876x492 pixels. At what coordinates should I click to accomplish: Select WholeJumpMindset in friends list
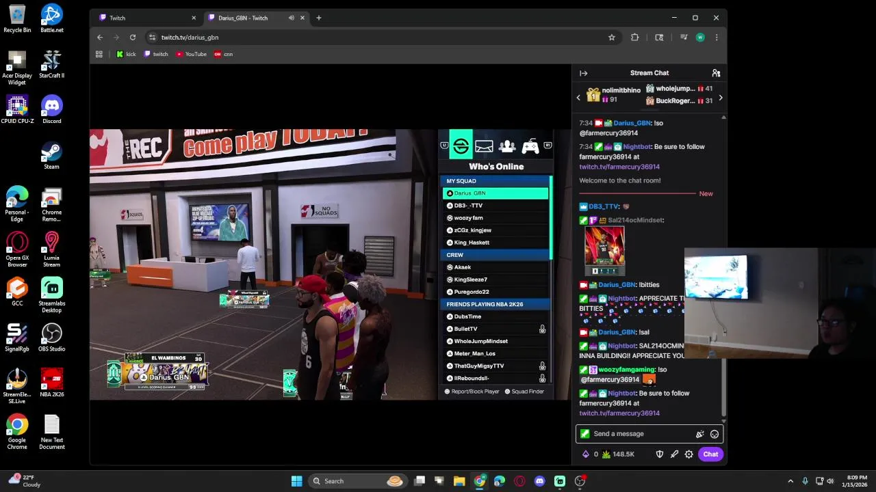(x=495, y=341)
